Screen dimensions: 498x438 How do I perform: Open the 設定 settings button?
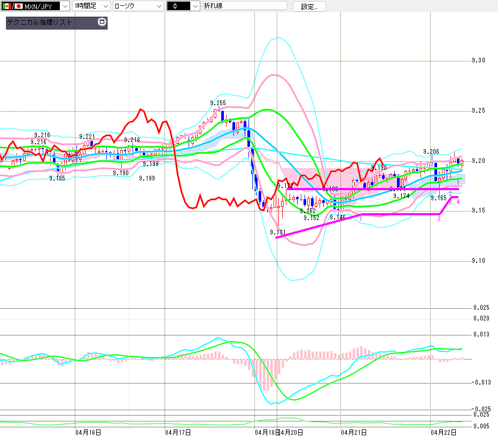[x=312, y=6]
